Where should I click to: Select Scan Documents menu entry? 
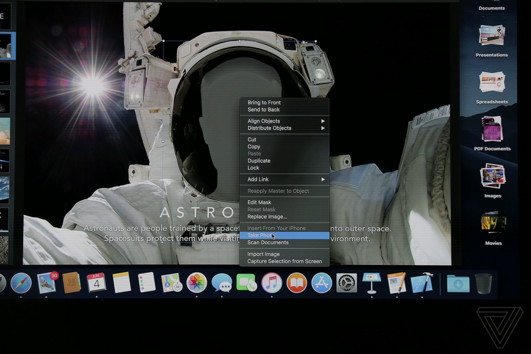(x=268, y=243)
